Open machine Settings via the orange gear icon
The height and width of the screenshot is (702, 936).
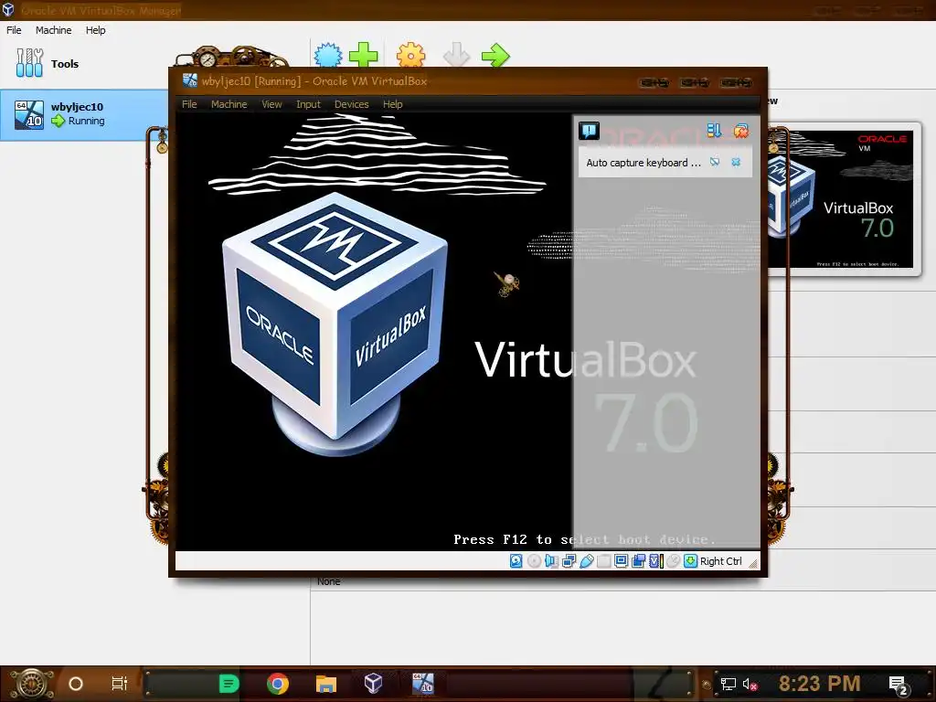410,56
